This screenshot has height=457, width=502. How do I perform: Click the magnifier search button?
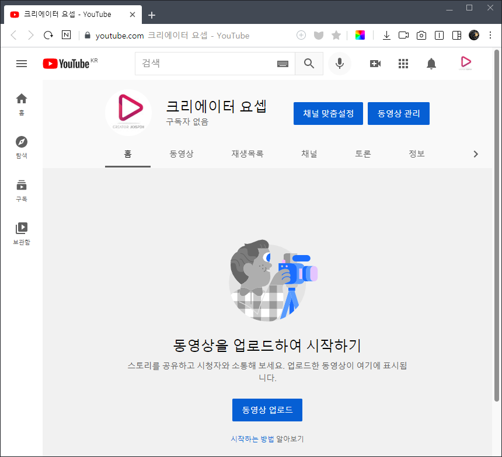[309, 64]
